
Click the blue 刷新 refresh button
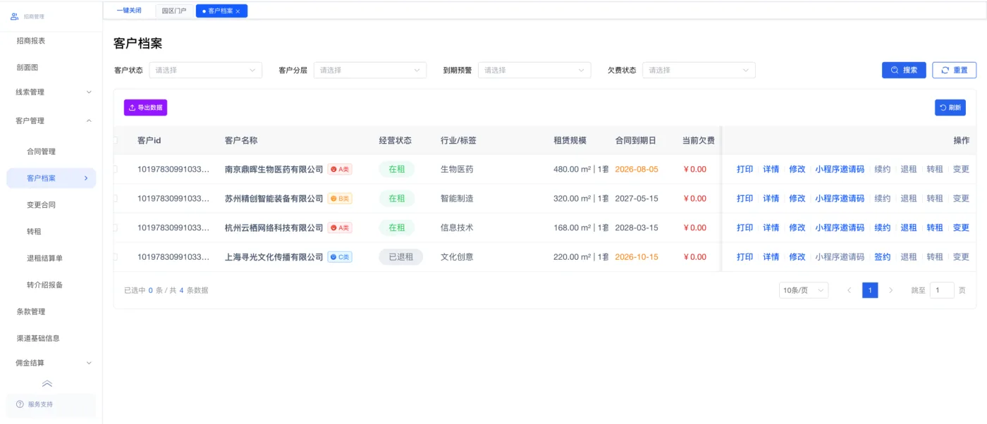pos(950,108)
